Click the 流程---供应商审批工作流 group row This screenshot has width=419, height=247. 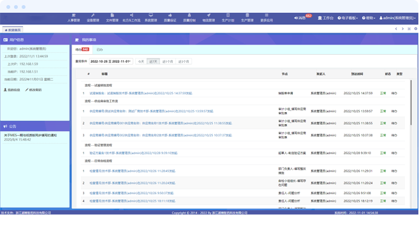click(242, 101)
